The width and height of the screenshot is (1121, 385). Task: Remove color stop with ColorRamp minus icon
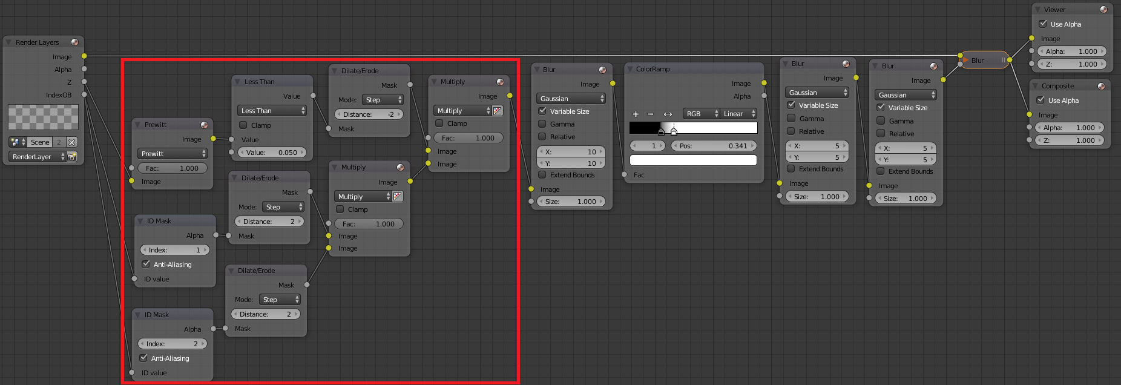coord(651,114)
